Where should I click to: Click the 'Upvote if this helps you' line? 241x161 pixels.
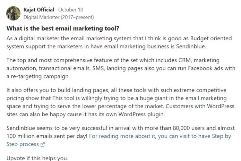[37, 158]
